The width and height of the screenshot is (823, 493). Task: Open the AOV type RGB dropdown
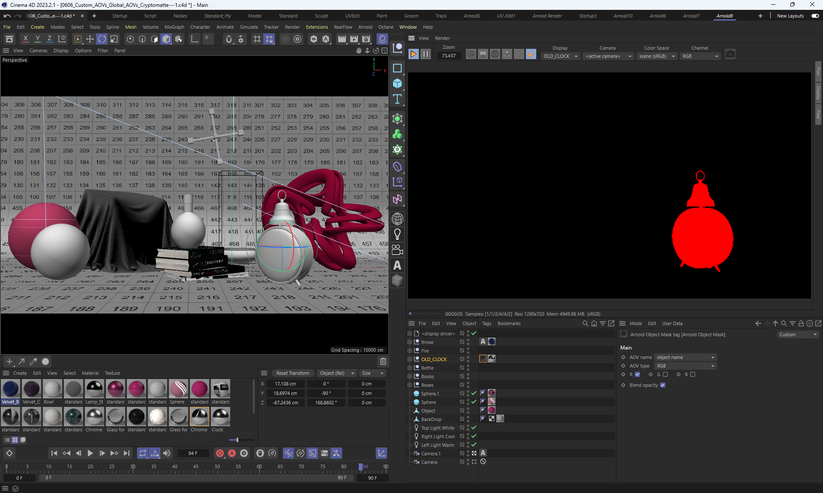pos(685,366)
